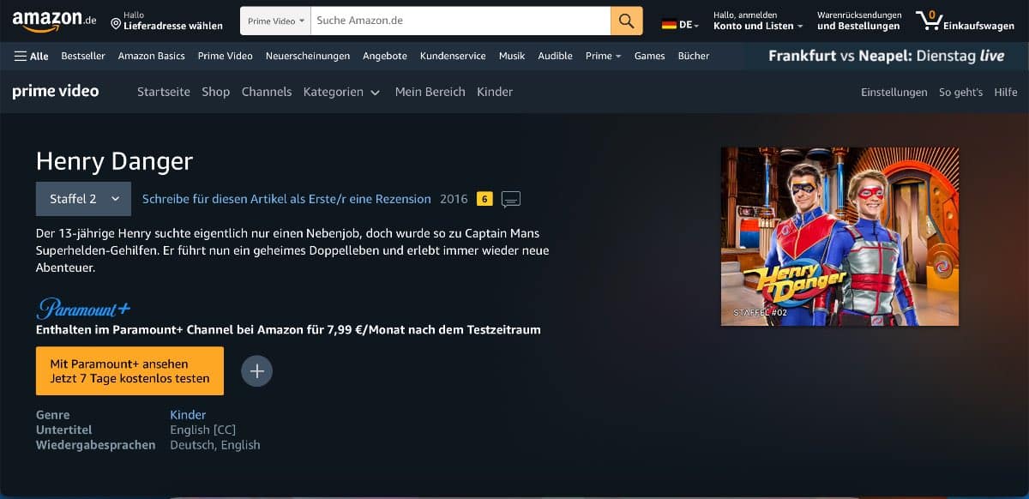The width and height of the screenshot is (1029, 499).
Task: Open Mein Bereich tab
Action: (430, 92)
